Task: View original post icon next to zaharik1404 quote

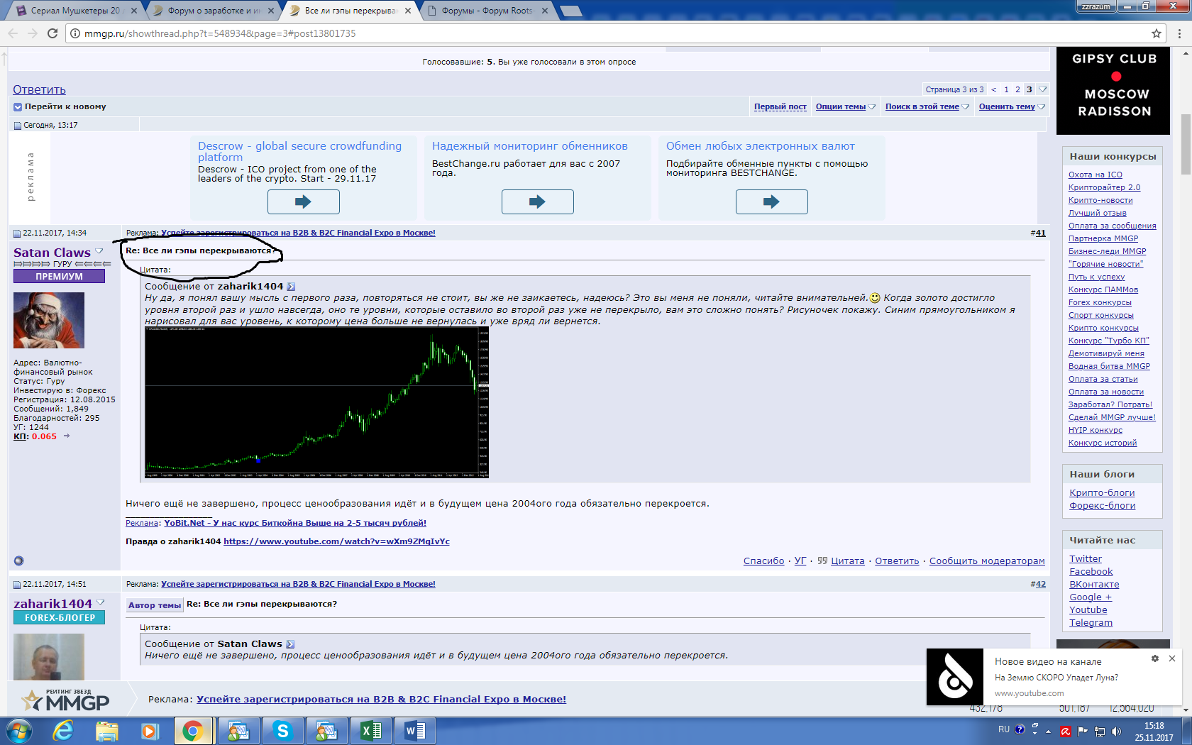Action: coord(291,287)
